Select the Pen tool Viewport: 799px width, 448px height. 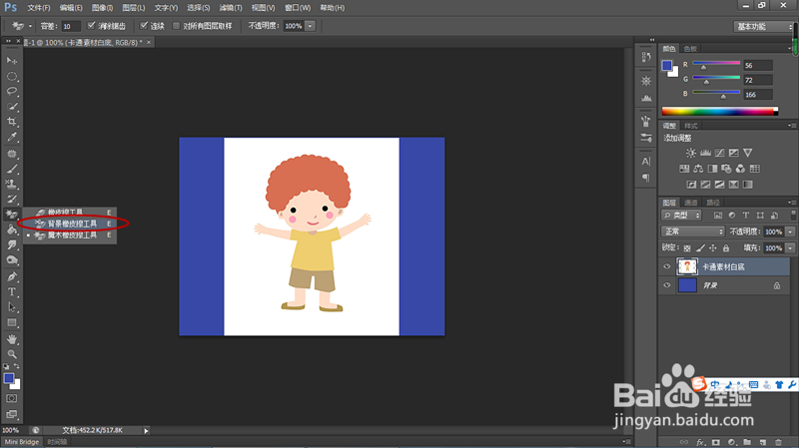click(x=12, y=277)
